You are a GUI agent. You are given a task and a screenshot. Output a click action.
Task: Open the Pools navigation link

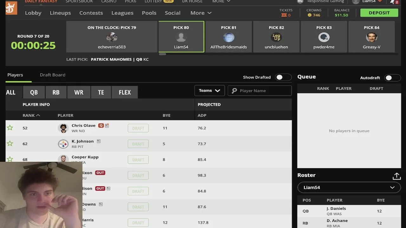(x=149, y=13)
